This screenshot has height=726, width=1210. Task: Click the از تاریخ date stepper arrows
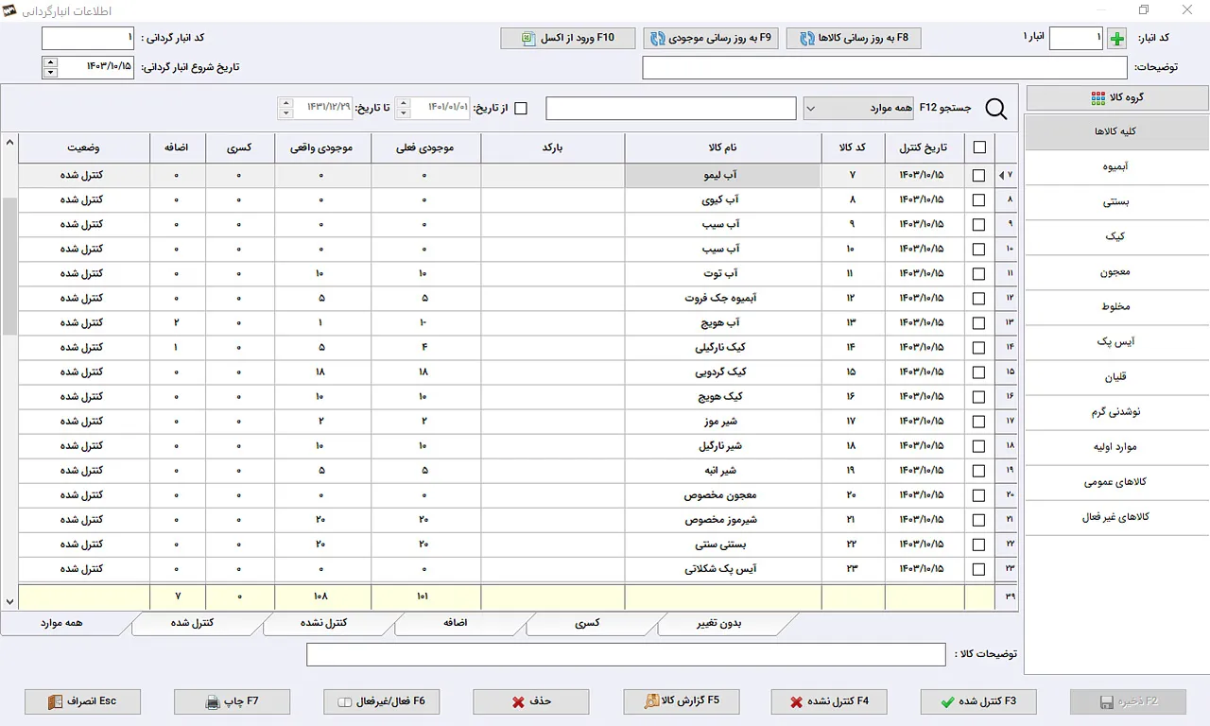point(402,109)
